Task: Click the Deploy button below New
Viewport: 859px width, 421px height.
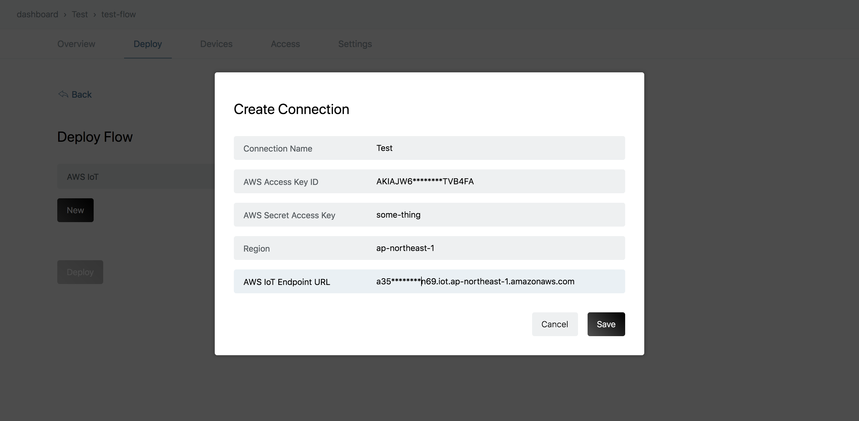Action: [x=80, y=272]
